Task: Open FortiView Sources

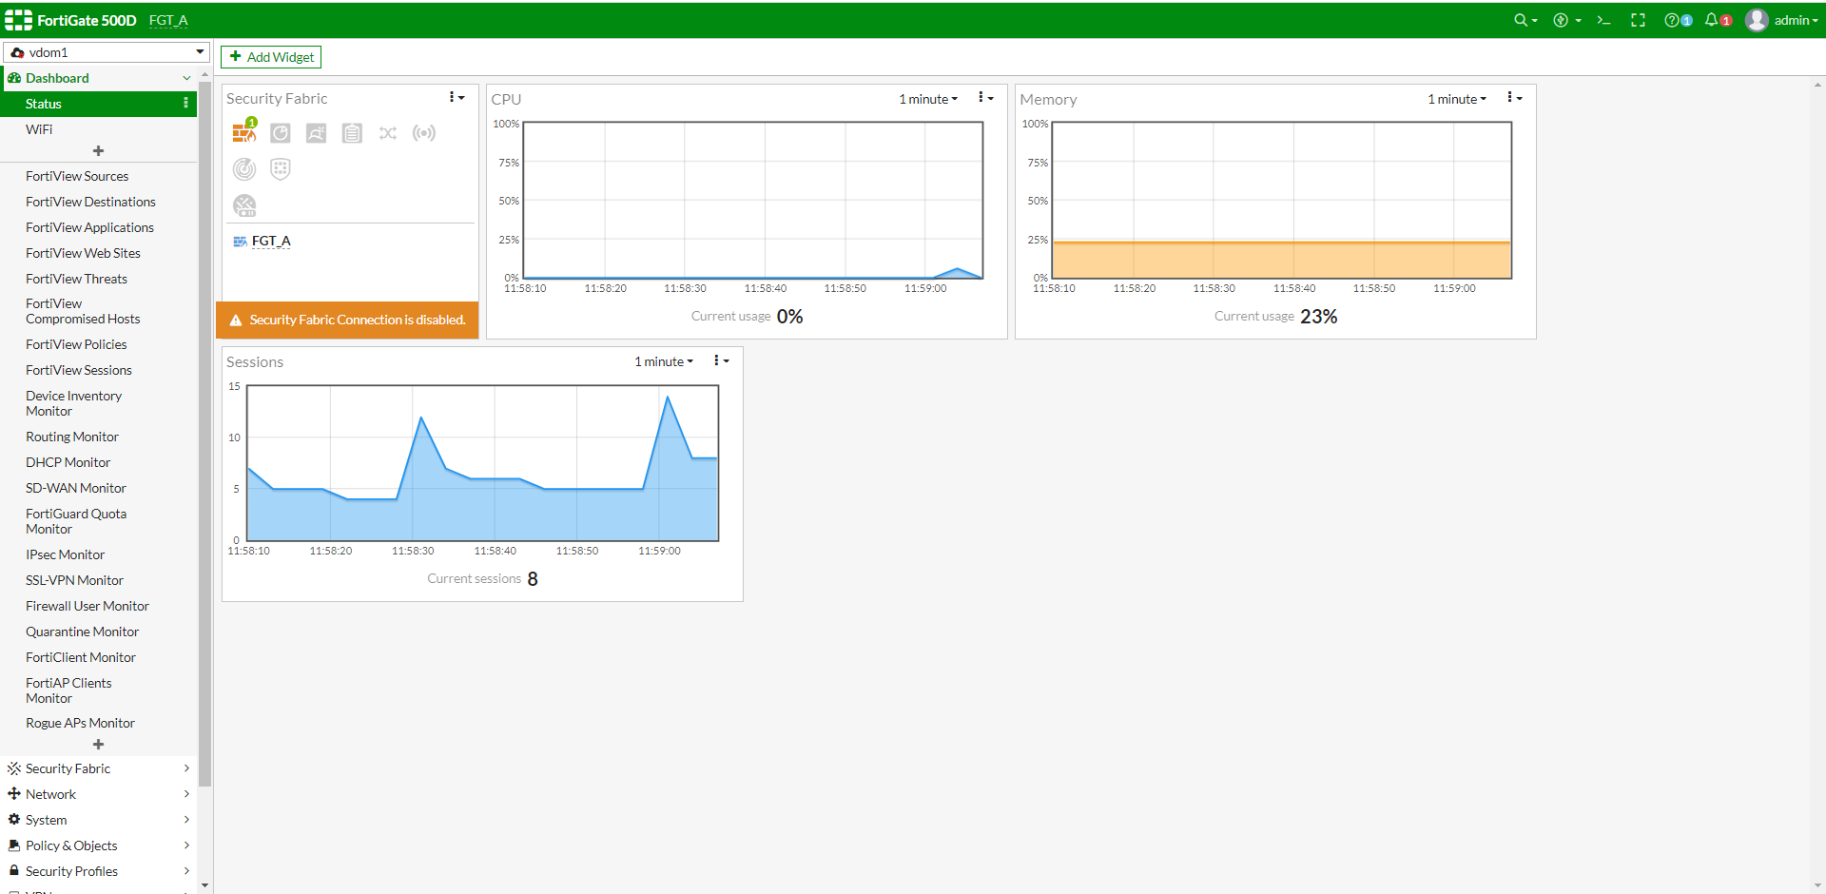Action: [x=99, y=176]
